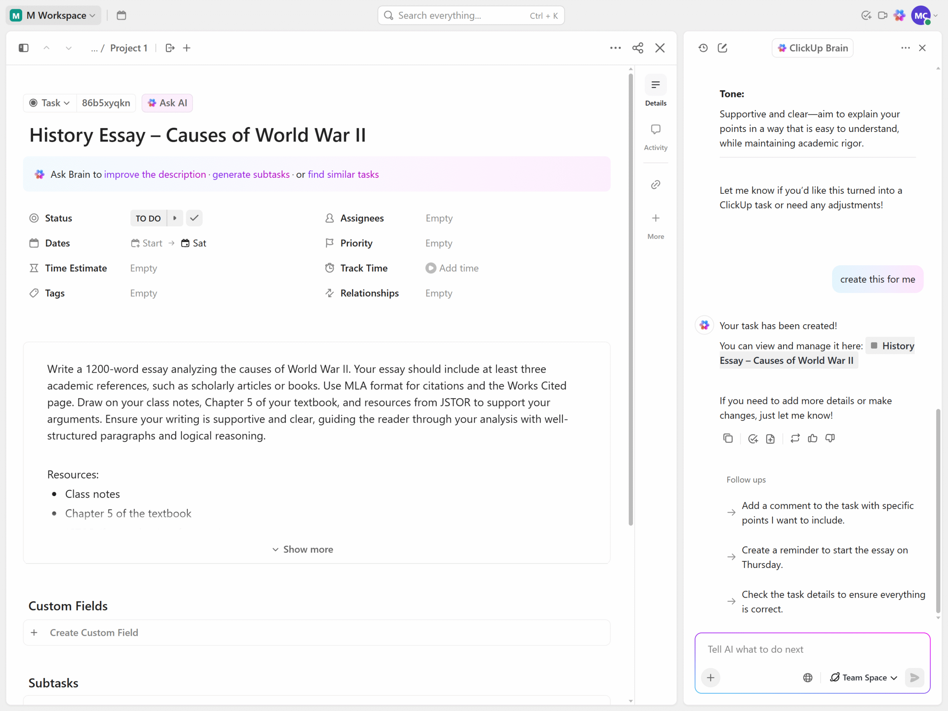This screenshot has width=948, height=711.
Task: Click the plus icon next to Project 1
Action: click(x=187, y=48)
